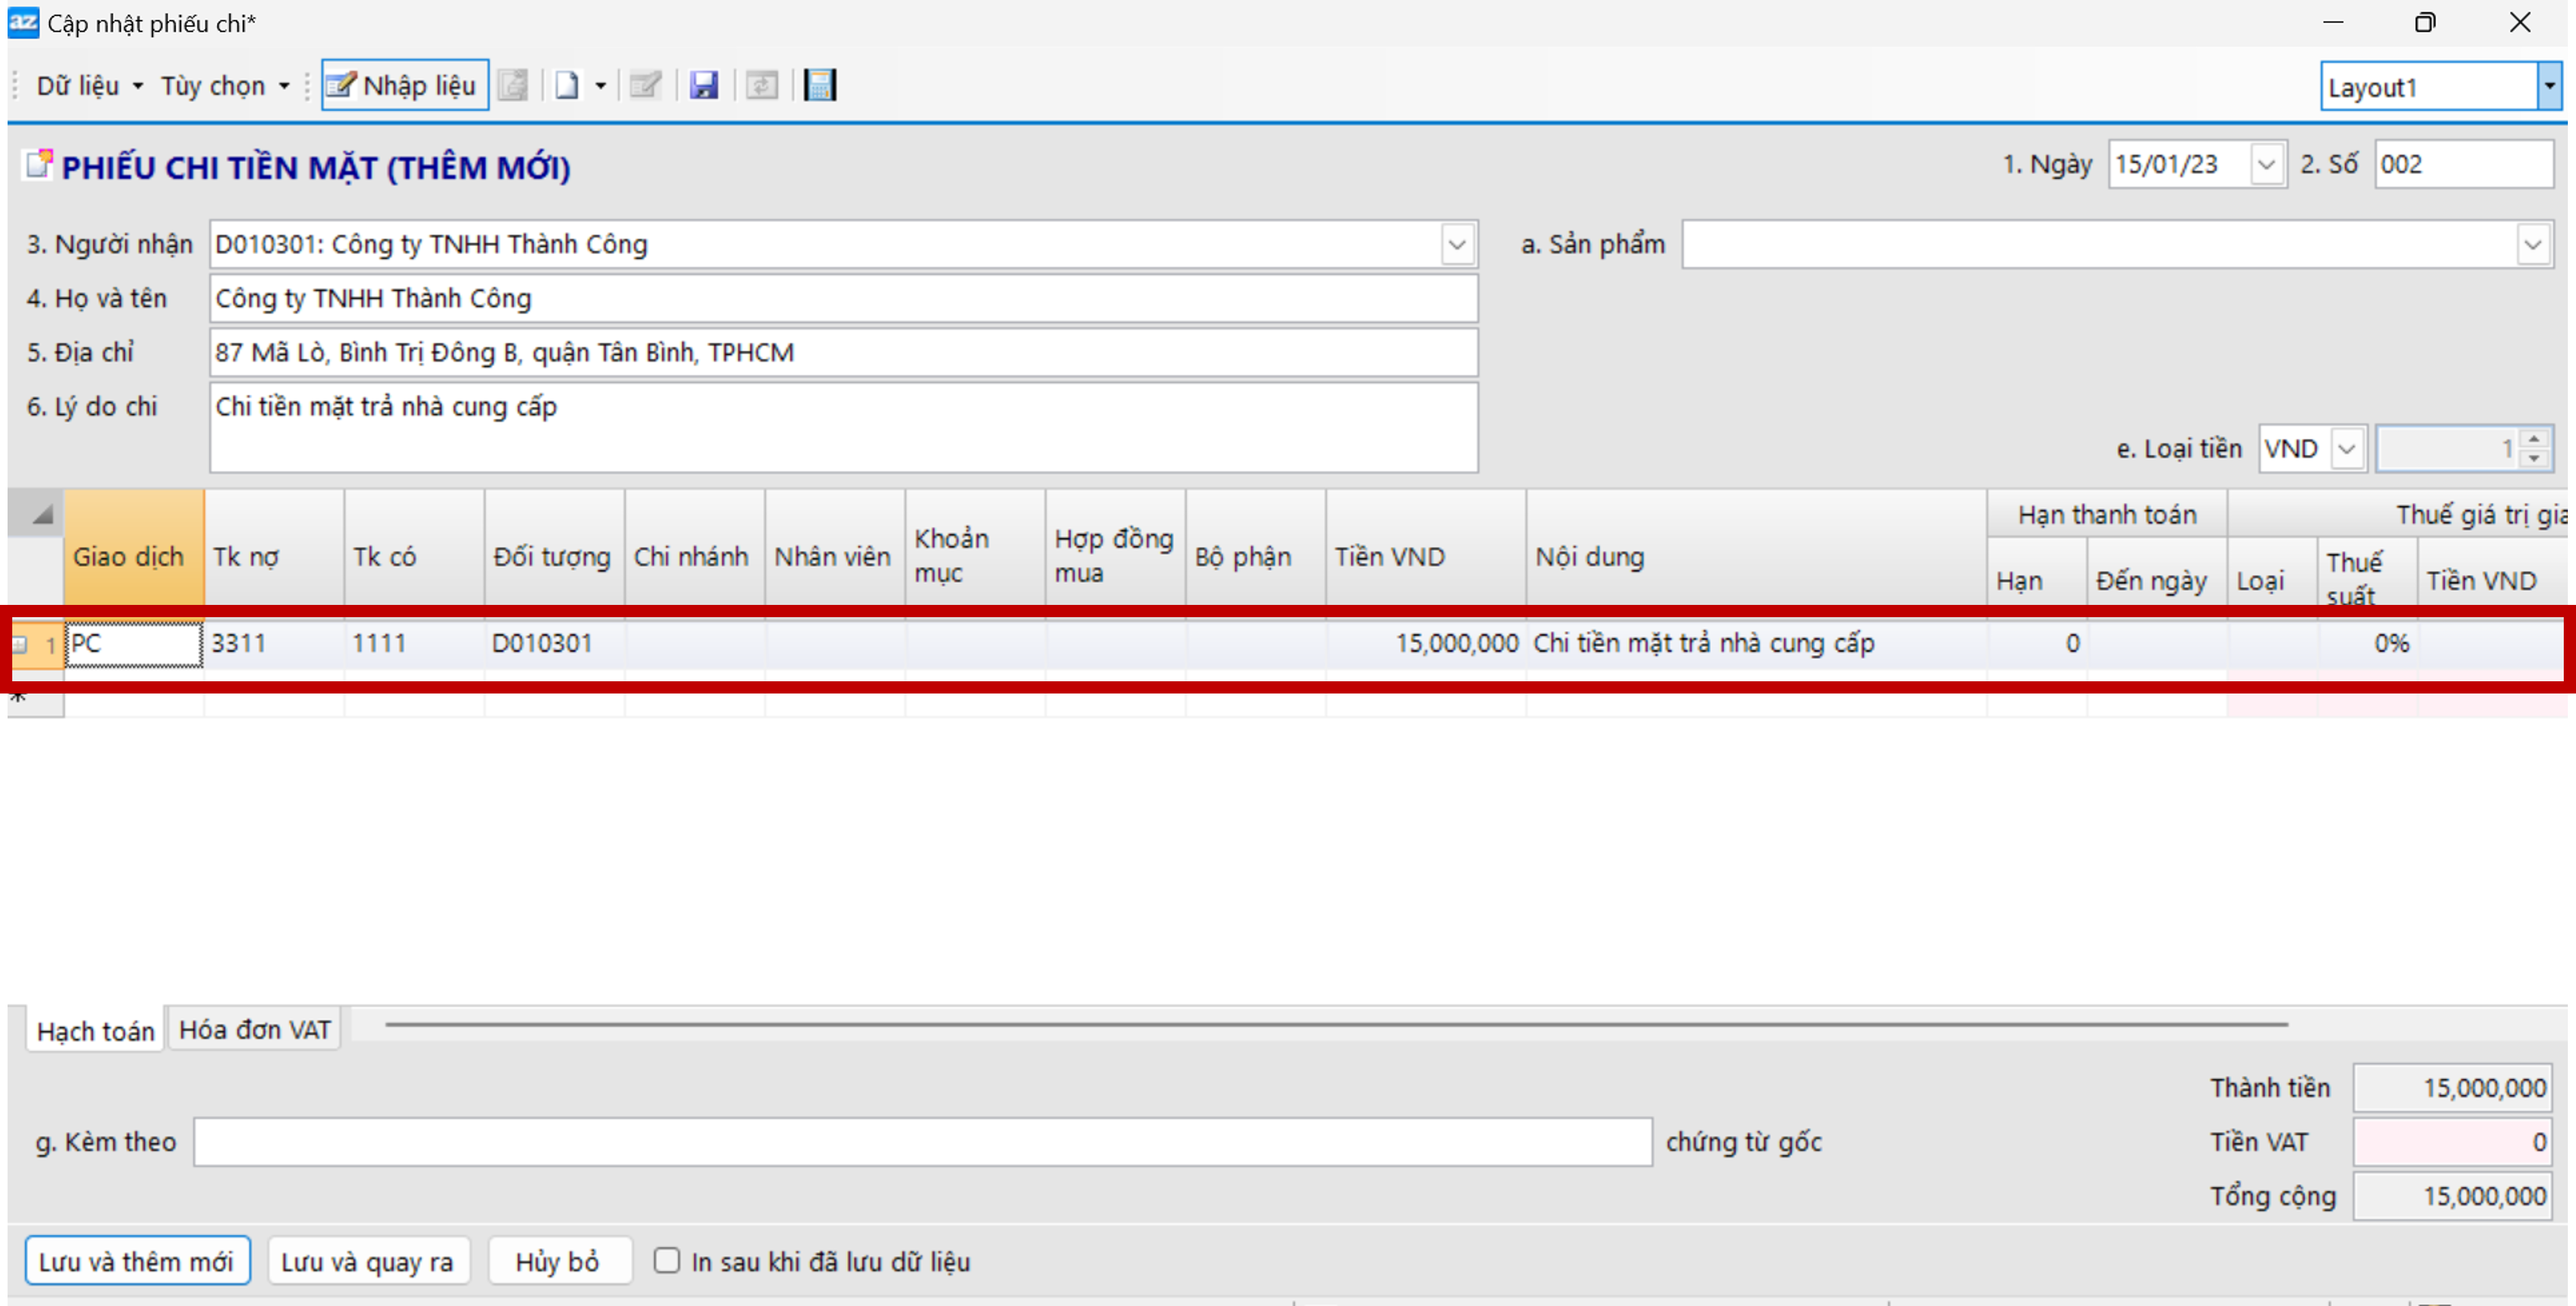Open the Loại tiền VND dropdown
The height and width of the screenshot is (1306, 2576).
click(2346, 448)
